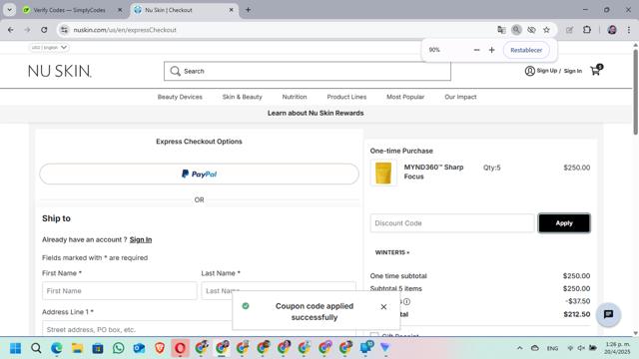
Task: Bookmark this page with the star icon
Action: (546, 30)
